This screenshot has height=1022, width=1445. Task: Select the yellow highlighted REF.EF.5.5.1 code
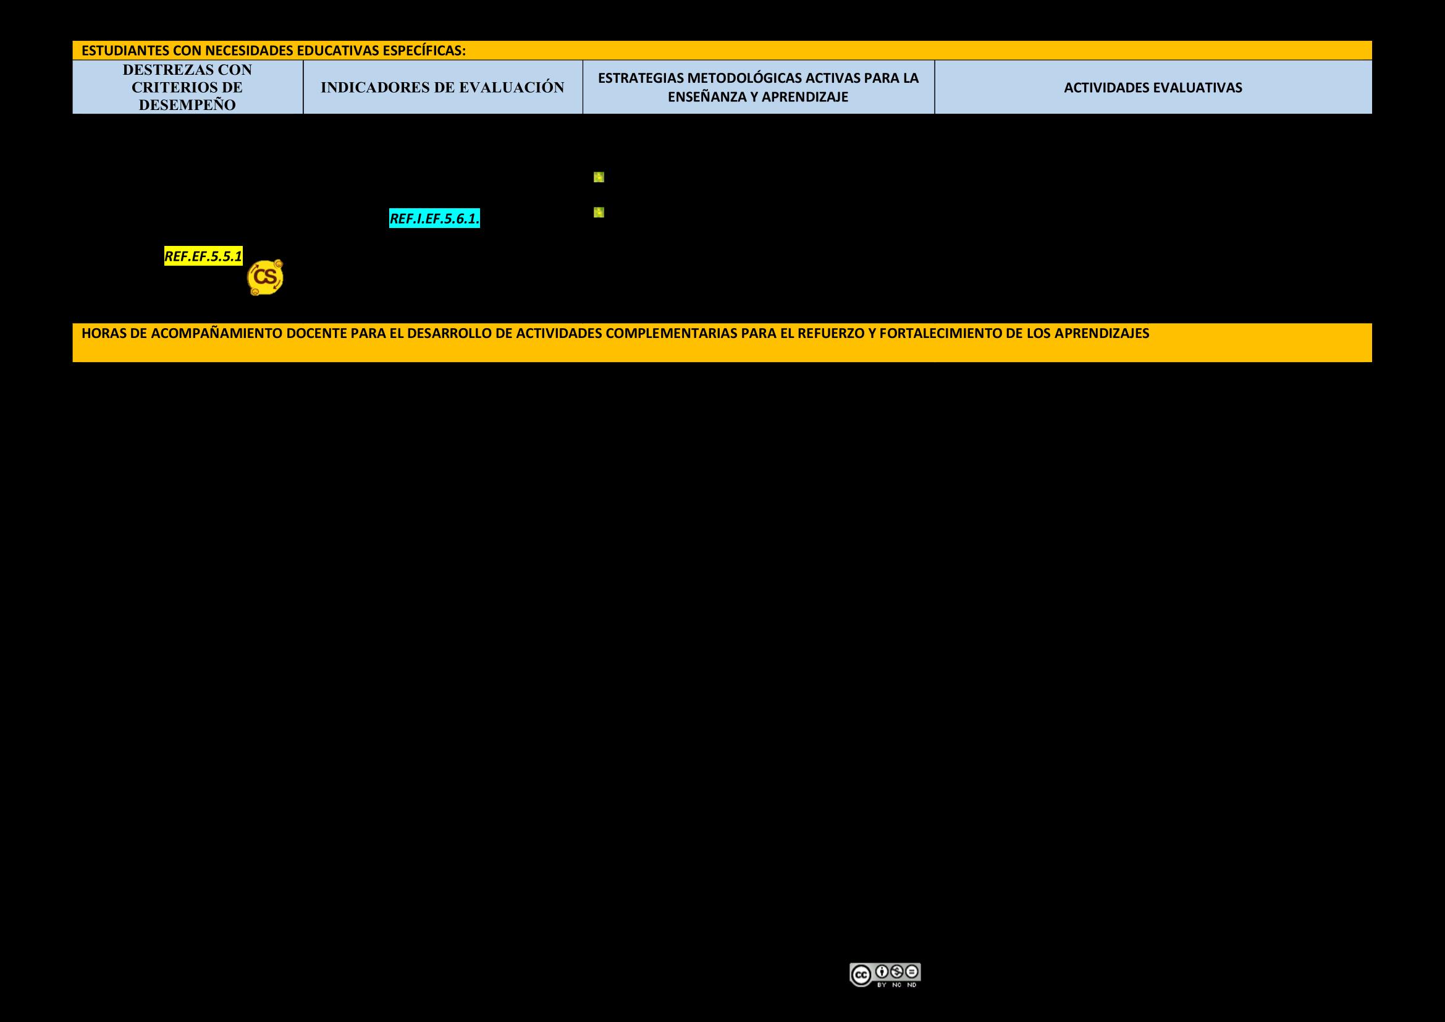pyautogui.click(x=203, y=256)
